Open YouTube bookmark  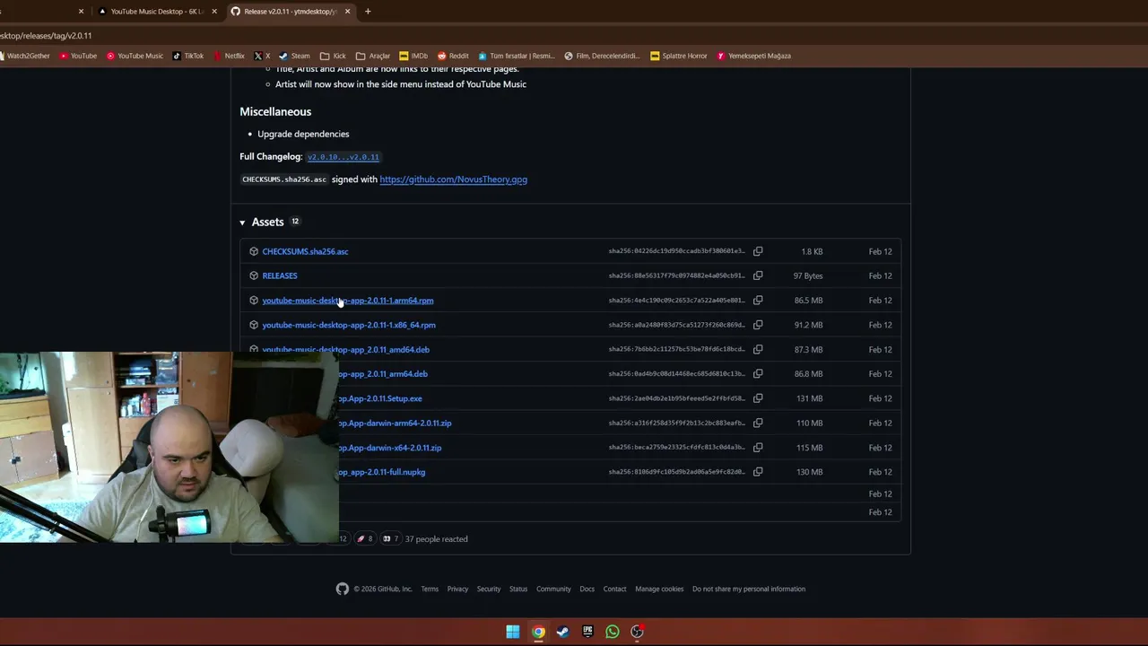[78, 56]
